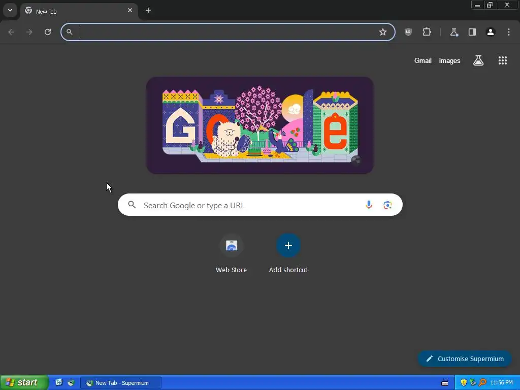
Task: Minimize the browser window
Action: (477, 5)
